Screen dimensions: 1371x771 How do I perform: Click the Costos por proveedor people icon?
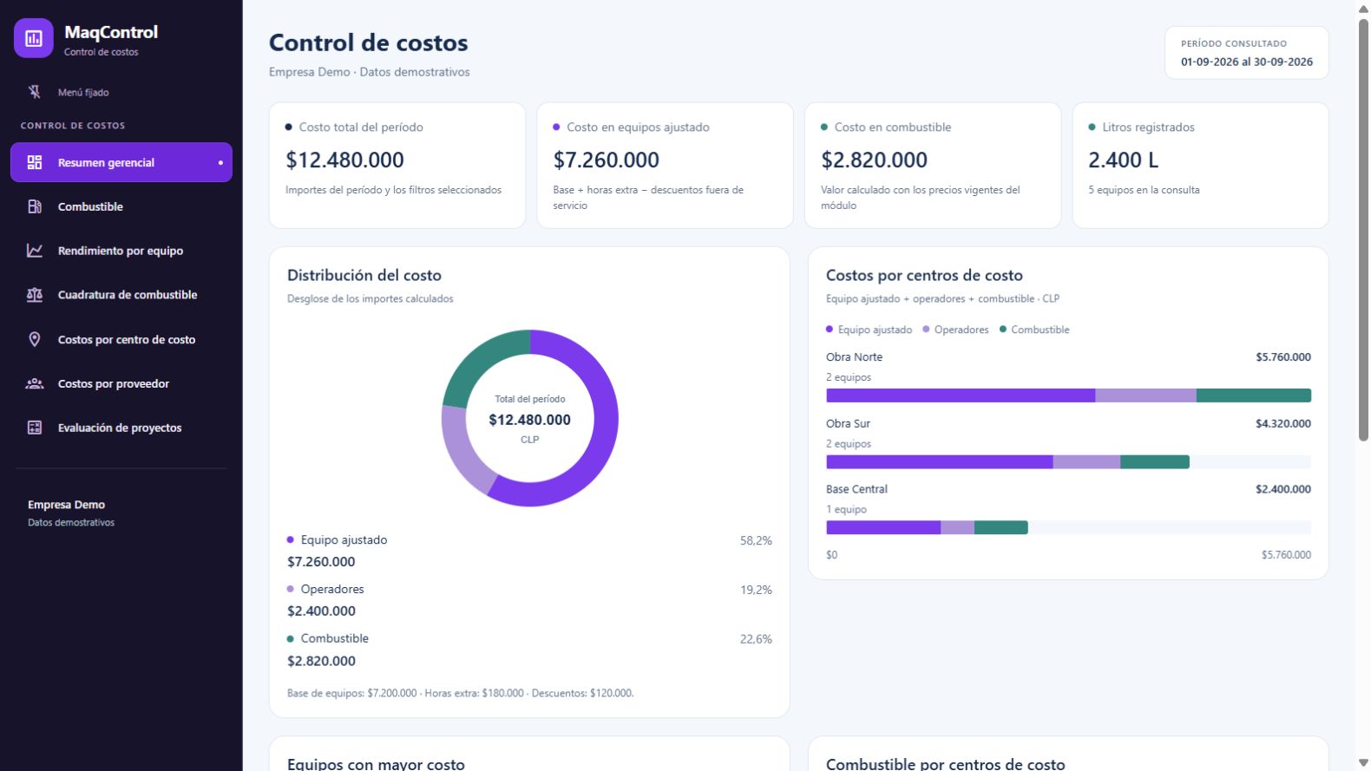pyautogui.click(x=35, y=383)
